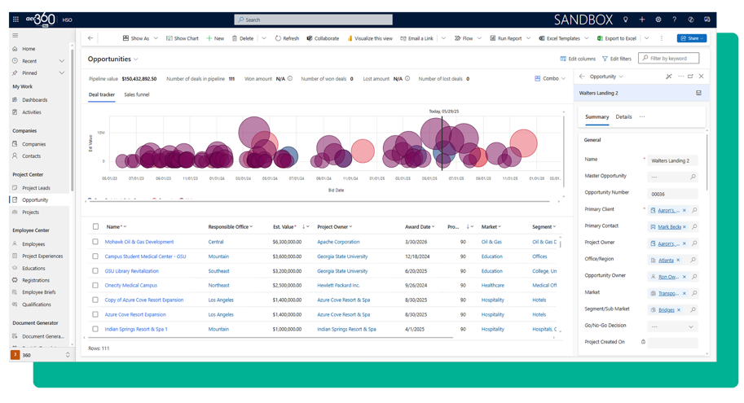Click the Refresh command icon
Viewport: 744px width, 403px height.
click(278, 38)
